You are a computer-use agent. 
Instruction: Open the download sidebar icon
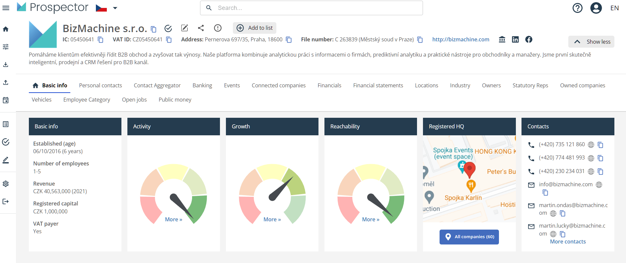point(6,65)
